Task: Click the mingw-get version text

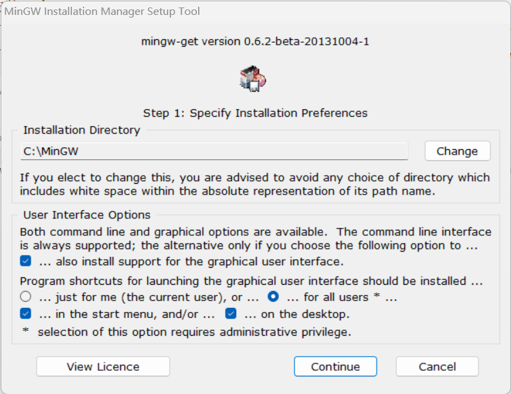Action: [x=255, y=41]
